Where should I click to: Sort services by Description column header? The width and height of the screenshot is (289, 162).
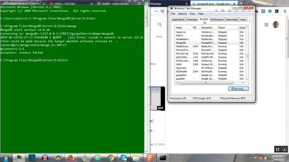[x=209, y=27]
